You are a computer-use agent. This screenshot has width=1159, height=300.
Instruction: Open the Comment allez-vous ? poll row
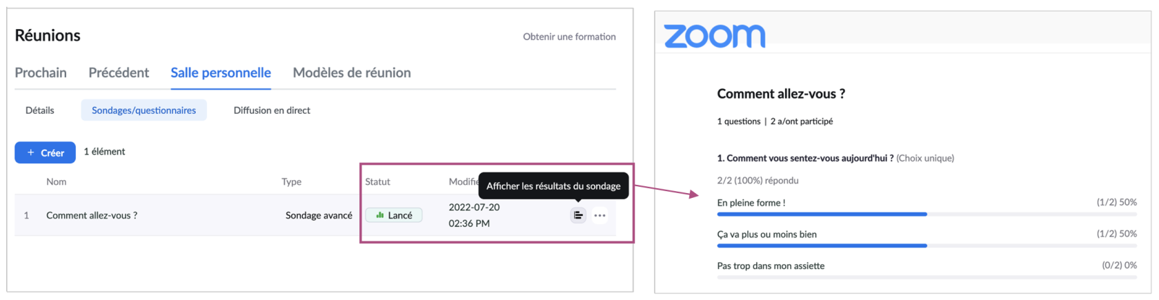coord(92,215)
